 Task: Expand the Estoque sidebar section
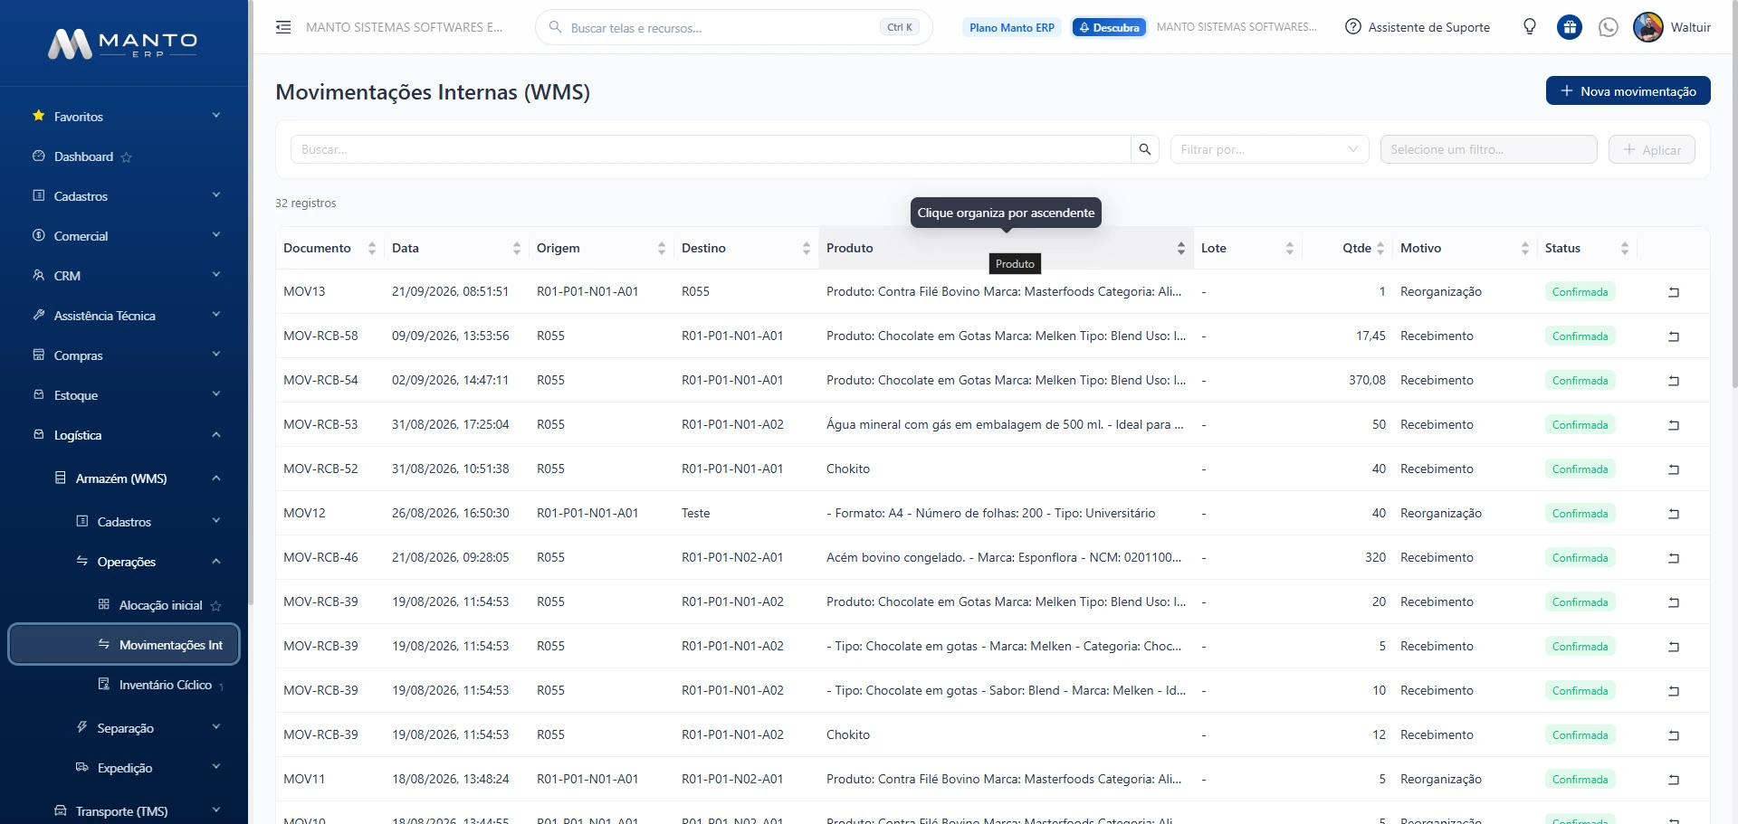[126, 395]
